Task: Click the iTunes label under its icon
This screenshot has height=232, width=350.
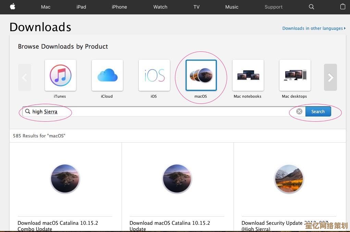Action: tap(60, 96)
